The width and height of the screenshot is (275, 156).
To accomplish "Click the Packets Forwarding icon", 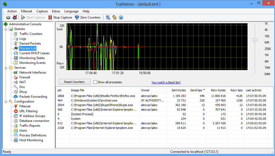I will pyautogui.click(x=16, y=97).
